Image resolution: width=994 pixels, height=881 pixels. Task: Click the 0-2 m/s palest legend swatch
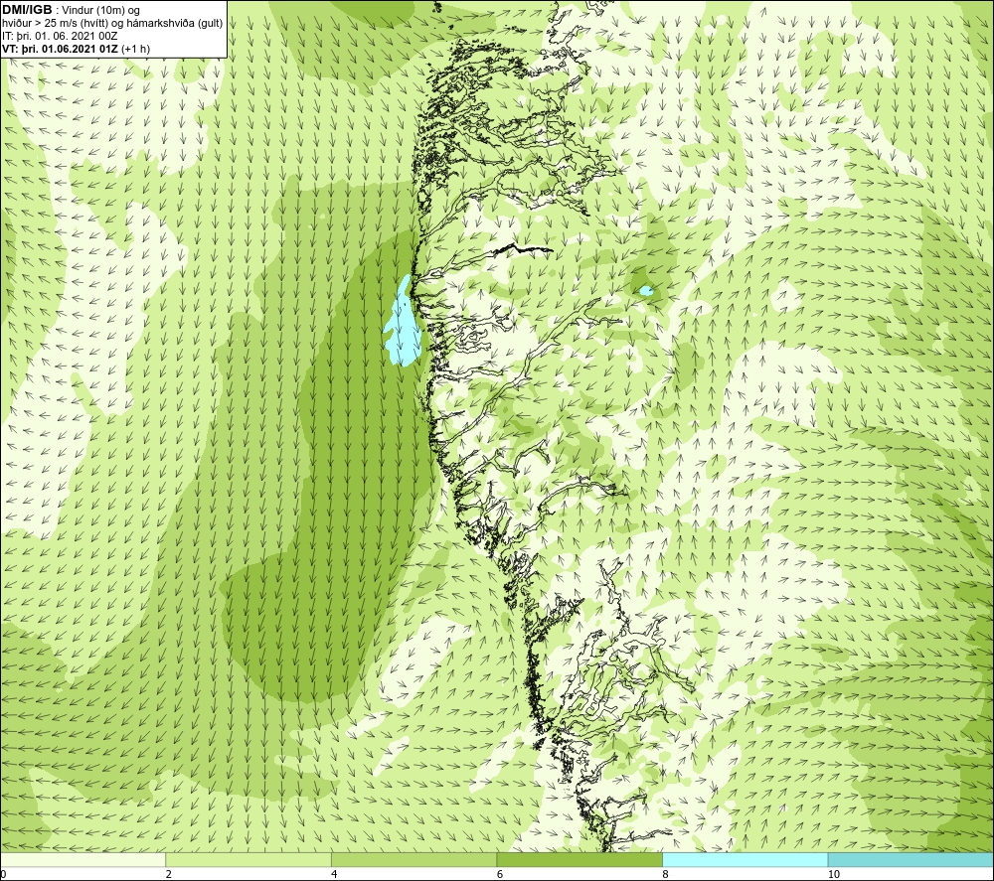[x=83, y=859]
